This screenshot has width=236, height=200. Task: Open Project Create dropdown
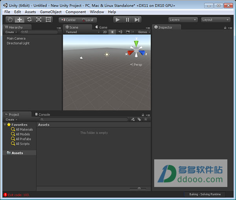tap(11, 120)
